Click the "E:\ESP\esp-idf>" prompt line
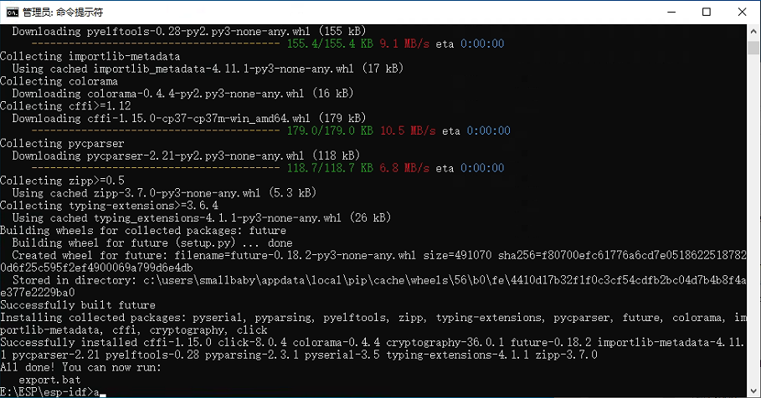 [x=47, y=391]
